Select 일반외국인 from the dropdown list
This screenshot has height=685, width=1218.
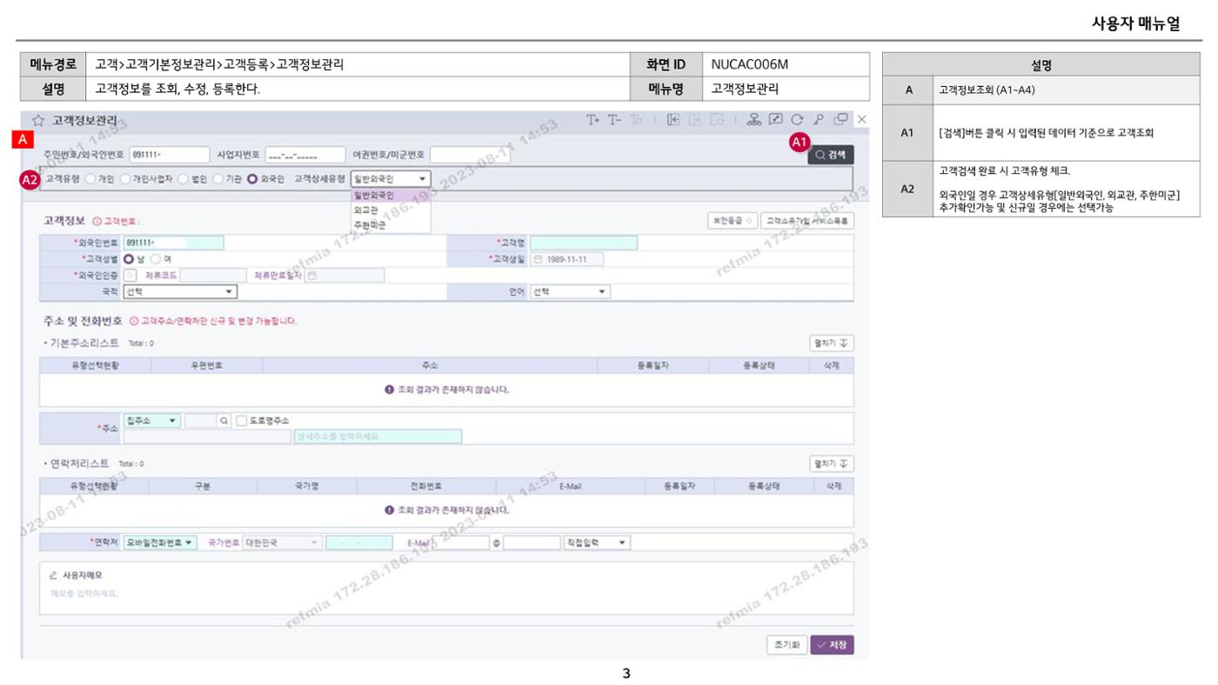pyautogui.click(x=391, y=196)
